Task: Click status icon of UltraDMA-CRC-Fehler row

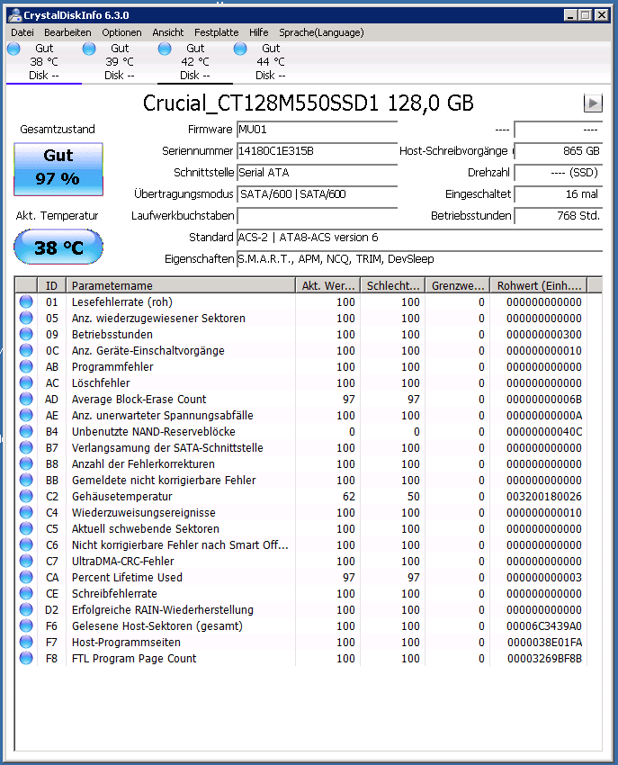Action: (26, 561)
